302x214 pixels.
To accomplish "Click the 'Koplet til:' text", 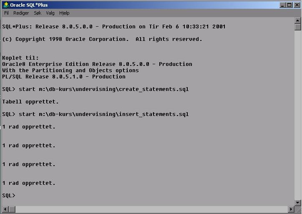I will [x=20, y=58].
